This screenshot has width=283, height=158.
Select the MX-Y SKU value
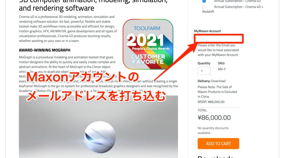pyautogui.click(x=222, y=69)
